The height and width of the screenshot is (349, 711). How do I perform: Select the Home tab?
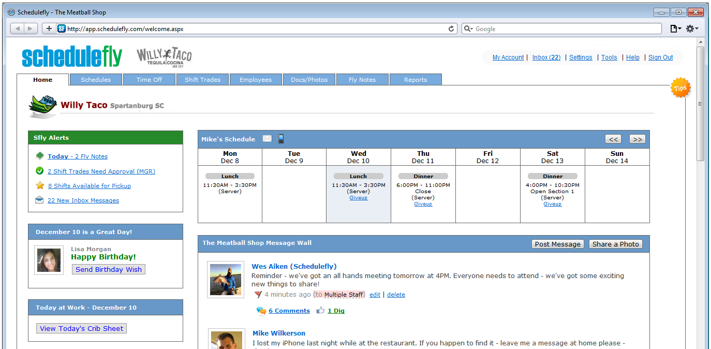[x=43, y=80]
